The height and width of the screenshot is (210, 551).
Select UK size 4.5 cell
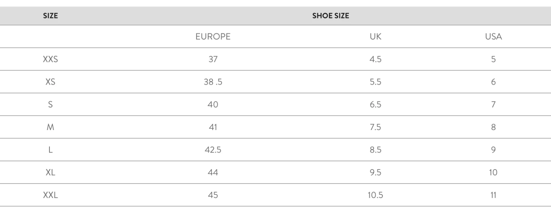coord(375,60)
